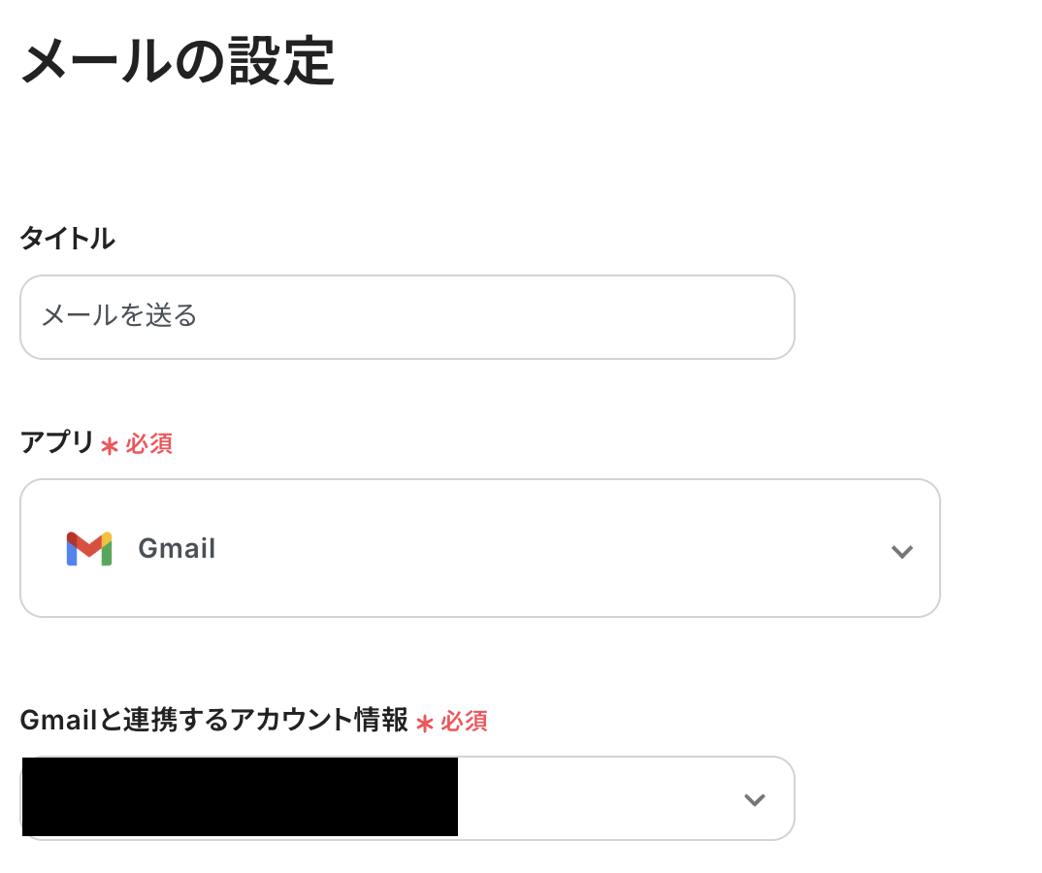
Task: Click the メールの設定 heading
Action: point(178,64)
